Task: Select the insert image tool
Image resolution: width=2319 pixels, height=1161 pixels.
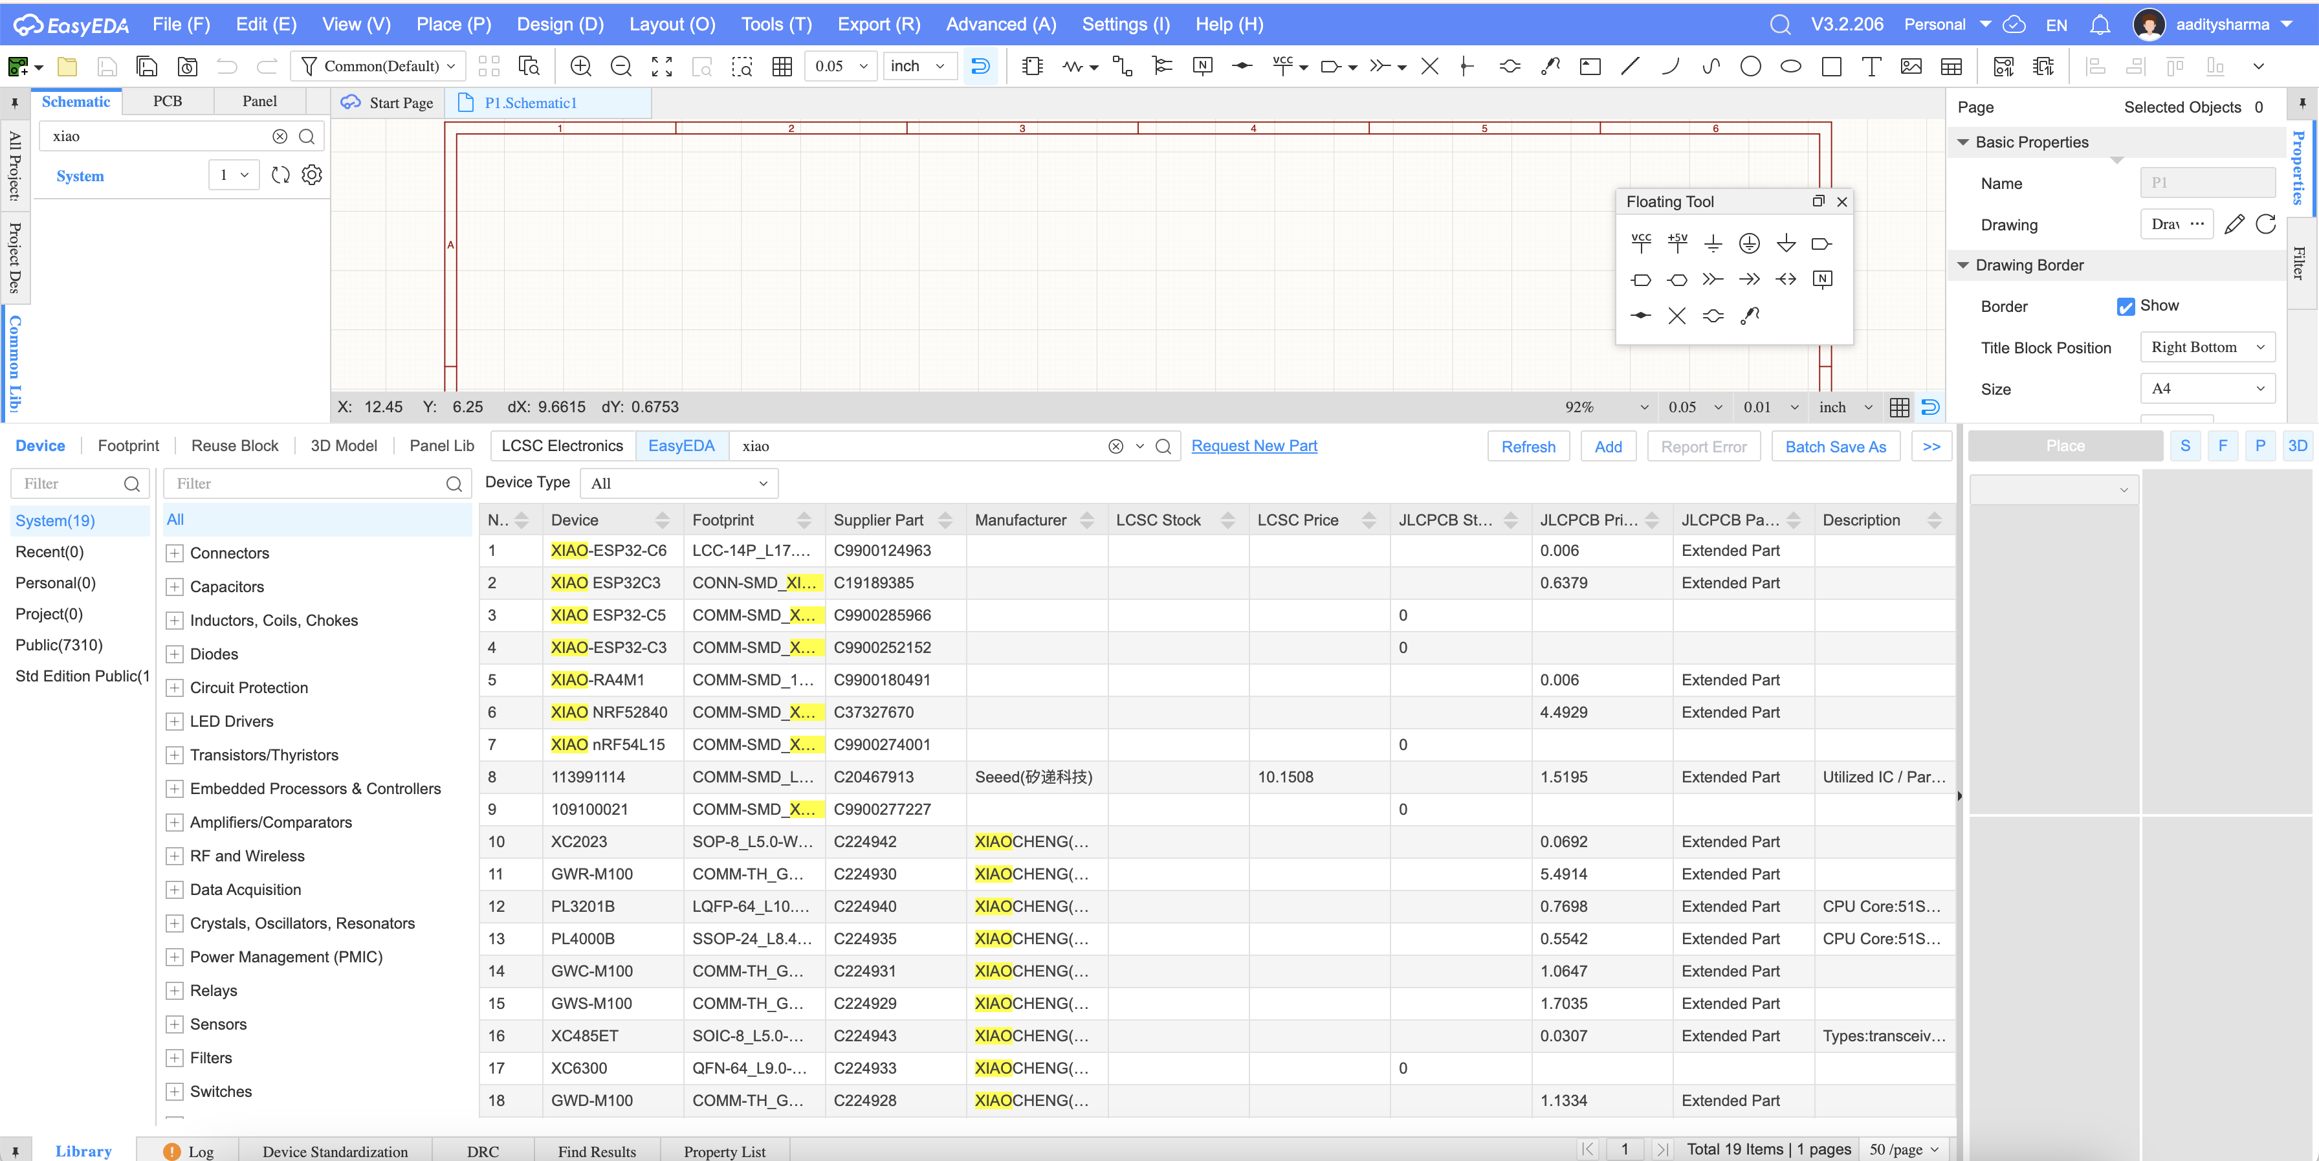Action: pyautogui.click(x=1911, y=67)
